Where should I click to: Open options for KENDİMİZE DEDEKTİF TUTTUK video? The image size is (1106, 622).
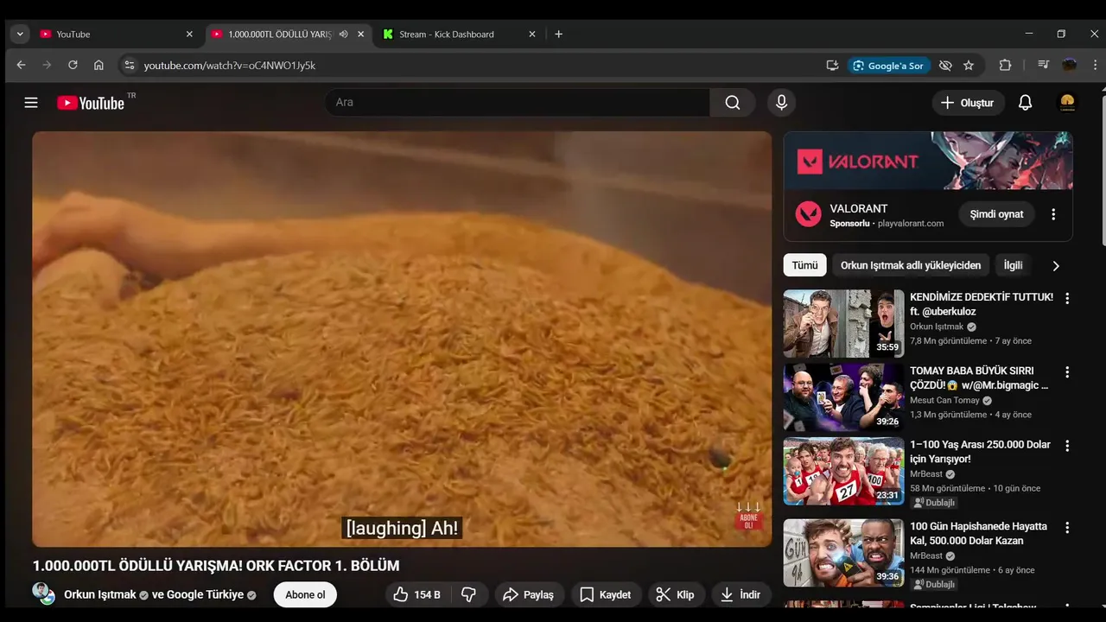pyautogui.click(x=1067, y=298)
